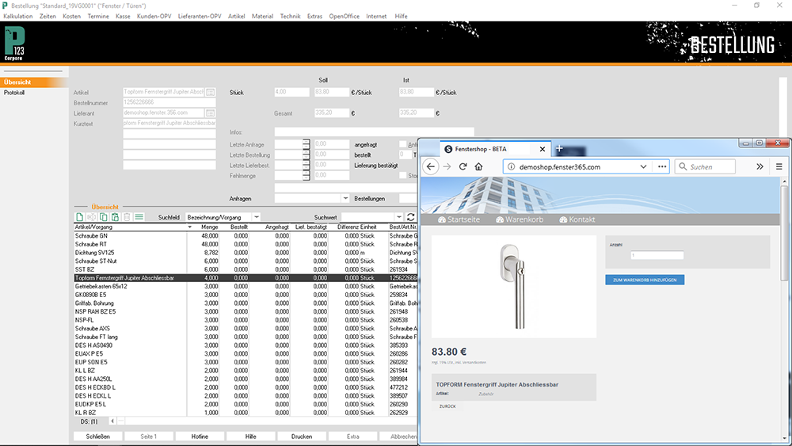Open the Anfragen dropdown list
The image size is (792, 446).
click(x=345, y=198)
